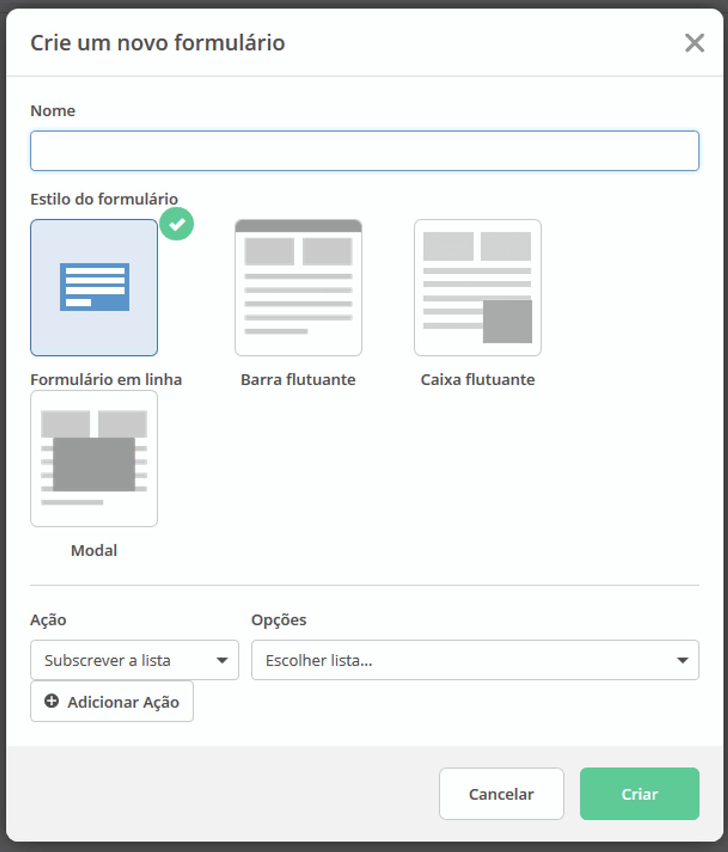Select the Formulário em linha style icon
The width and height of the screenshot is (728, 852).
[94, 287]
